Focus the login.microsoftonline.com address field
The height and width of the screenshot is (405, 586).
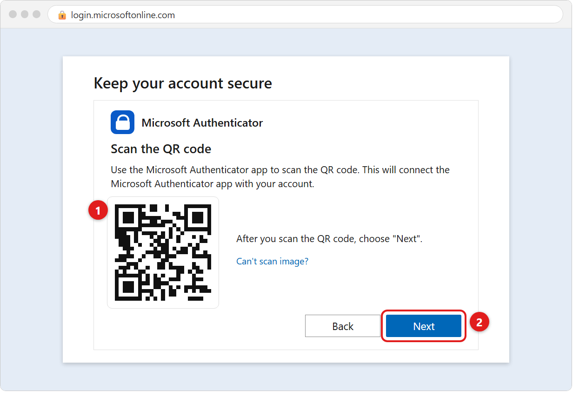click(305, 15)
